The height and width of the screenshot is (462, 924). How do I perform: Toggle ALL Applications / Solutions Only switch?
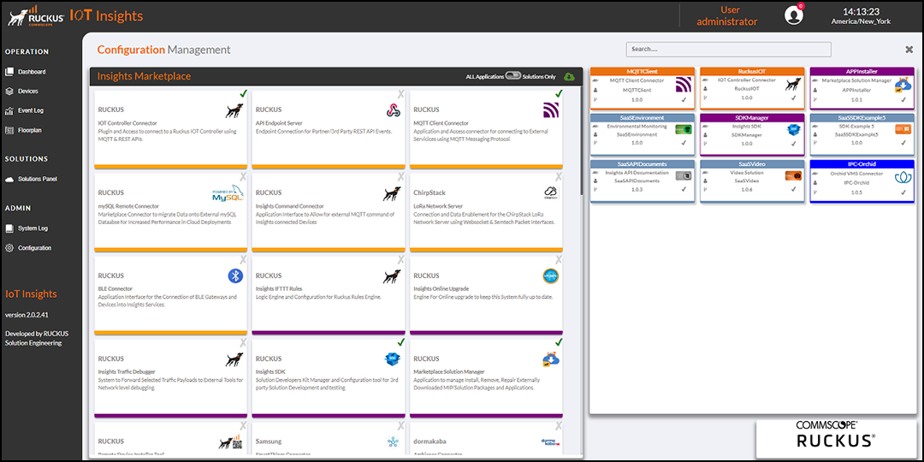coord(513,77)
